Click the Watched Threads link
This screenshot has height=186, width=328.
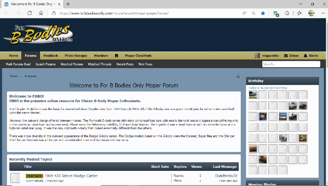pyautogui.click(x=100, y=64)
